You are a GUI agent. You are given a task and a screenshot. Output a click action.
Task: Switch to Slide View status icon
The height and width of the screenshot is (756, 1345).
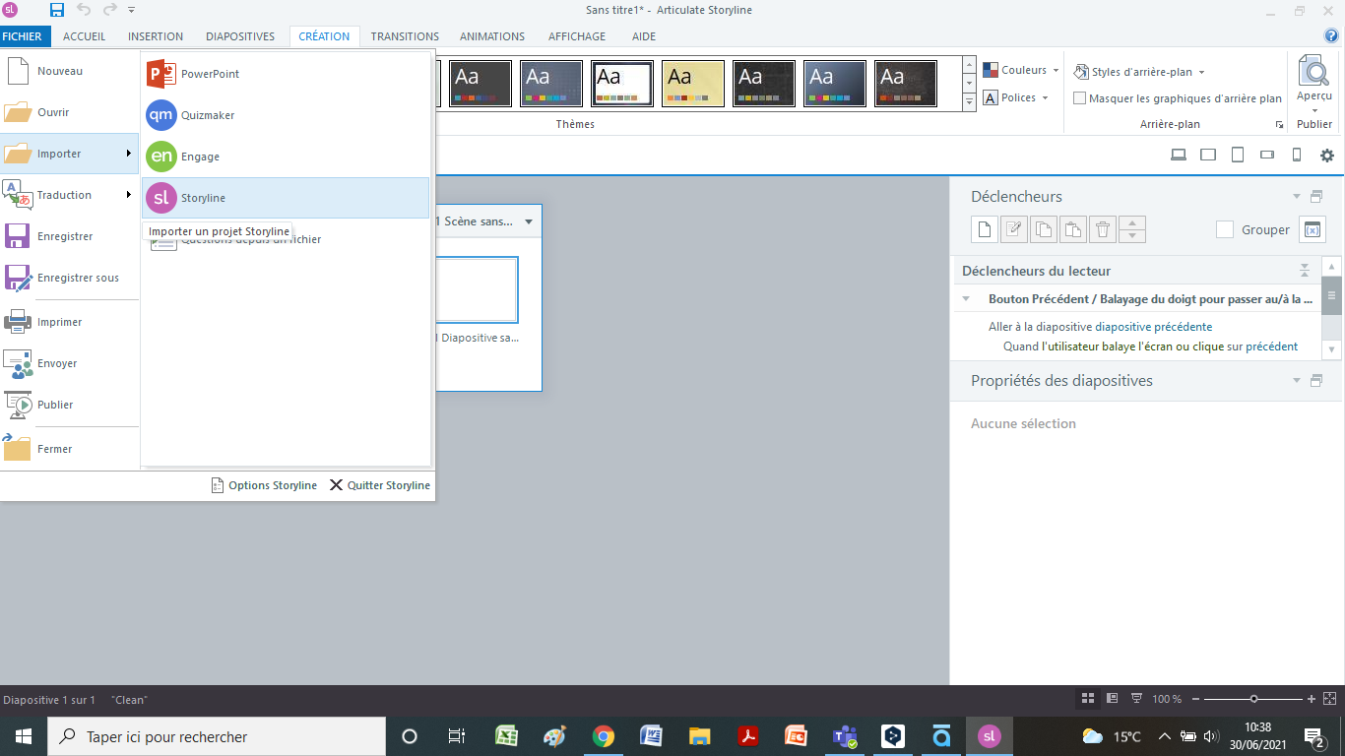pyautogui.click(x=1112, y=699)
